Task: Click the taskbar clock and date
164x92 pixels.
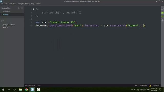Action: point(154,90)
